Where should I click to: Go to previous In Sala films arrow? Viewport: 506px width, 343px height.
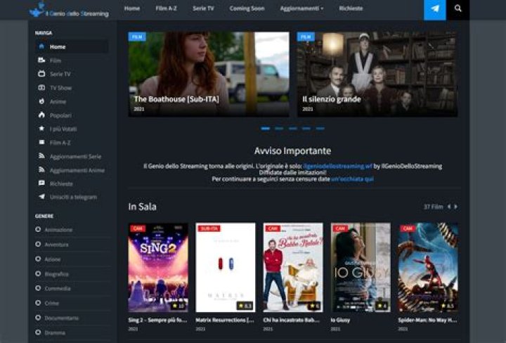point(448,207)
